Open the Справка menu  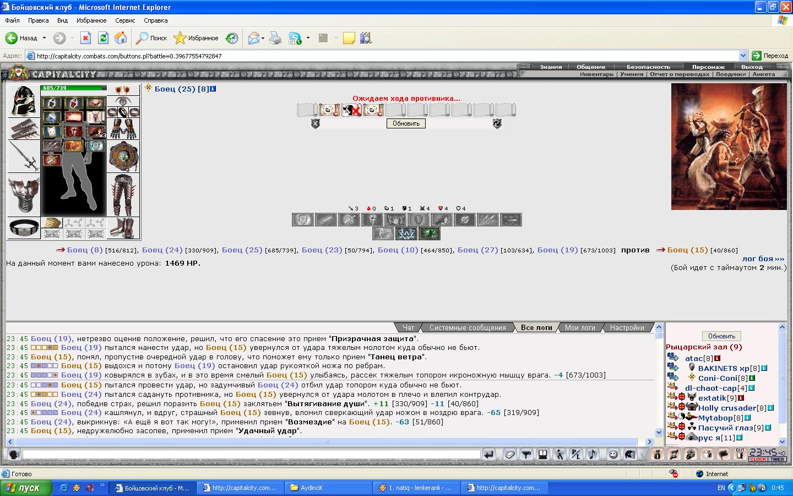155,20
